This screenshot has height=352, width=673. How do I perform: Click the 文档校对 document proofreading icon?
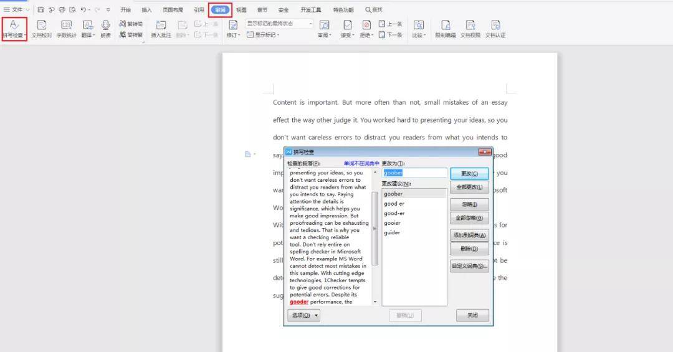click(x=42, y=29)
